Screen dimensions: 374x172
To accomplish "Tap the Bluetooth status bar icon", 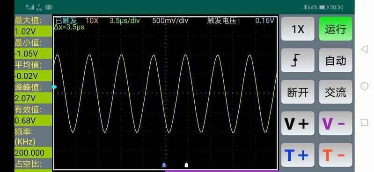I will [305, 7].
